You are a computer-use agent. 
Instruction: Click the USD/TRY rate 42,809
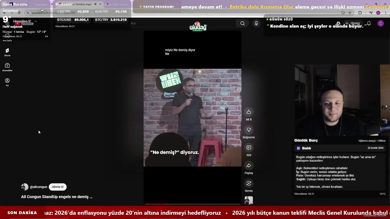(83, 12)
